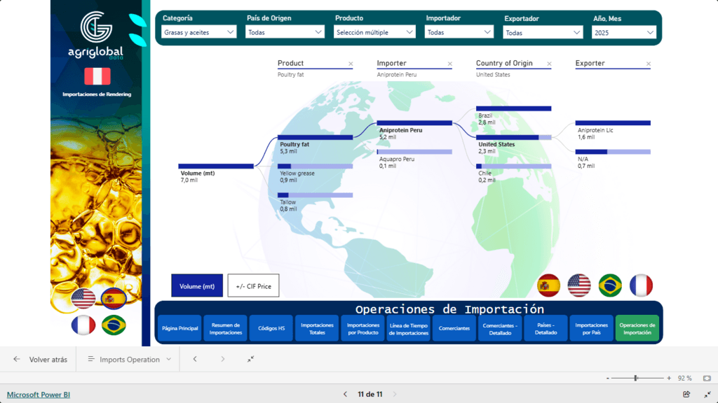The height and width of the screenshot is (403, 718).
Task: Select the Brazil flag icon in the bottom-right row
Action: click(x=610, y=285)
